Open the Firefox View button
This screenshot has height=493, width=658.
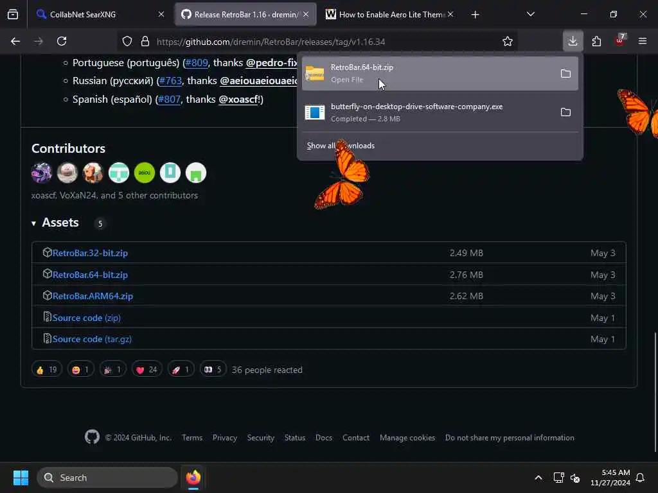[13, 15]
